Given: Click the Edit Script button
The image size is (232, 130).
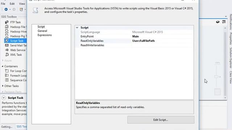Looking at the screenshot, I should (x=161, y=120).
